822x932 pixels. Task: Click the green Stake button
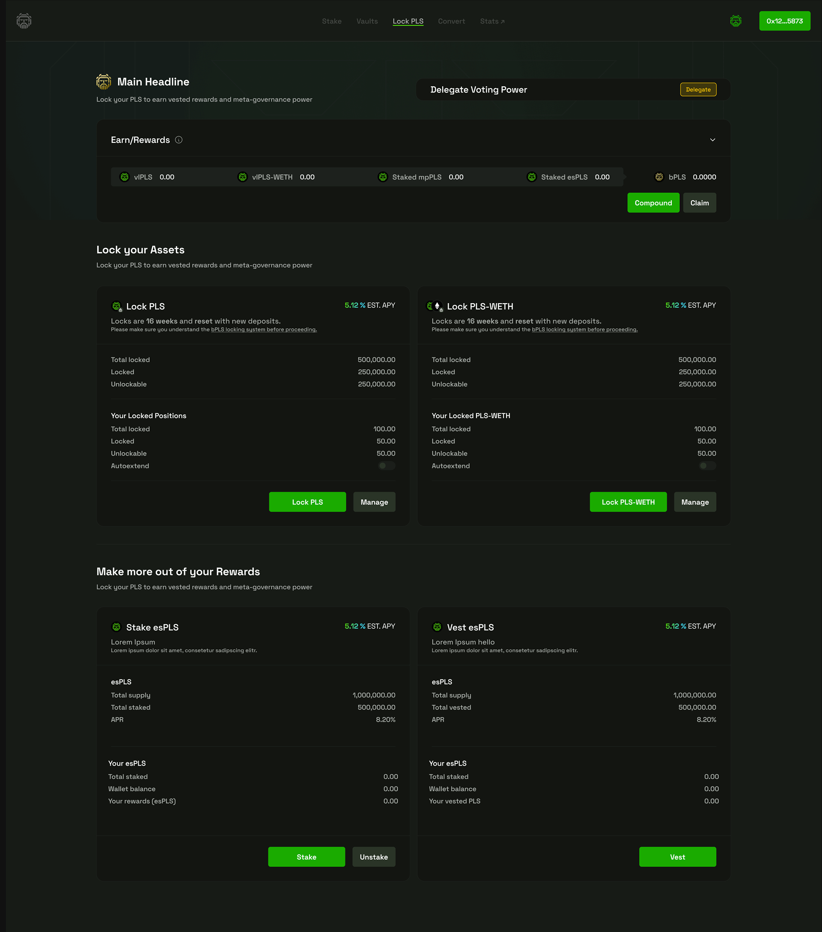coord(306,857)
